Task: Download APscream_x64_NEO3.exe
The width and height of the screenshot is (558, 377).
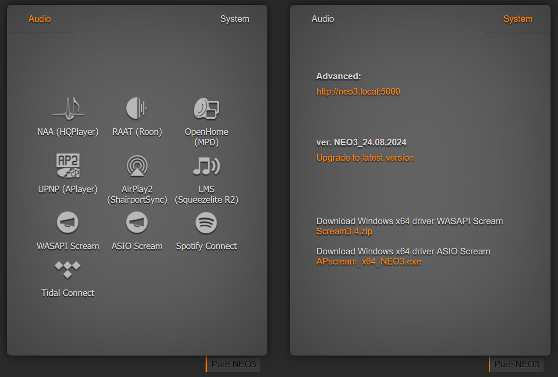Action: tap(368, 262)
